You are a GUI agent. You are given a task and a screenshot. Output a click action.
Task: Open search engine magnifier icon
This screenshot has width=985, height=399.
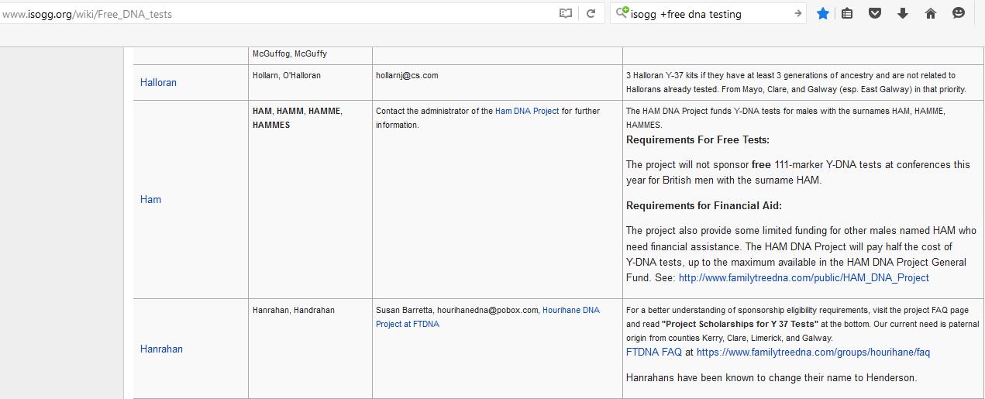(622, 13)
